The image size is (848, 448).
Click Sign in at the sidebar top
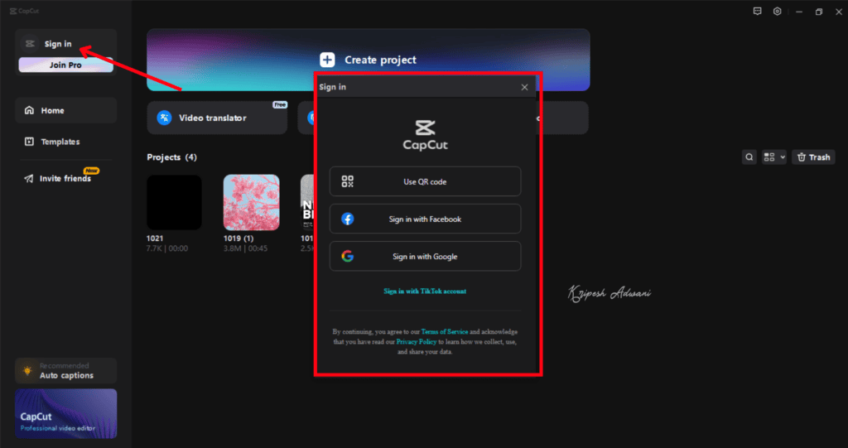(58, 44)
